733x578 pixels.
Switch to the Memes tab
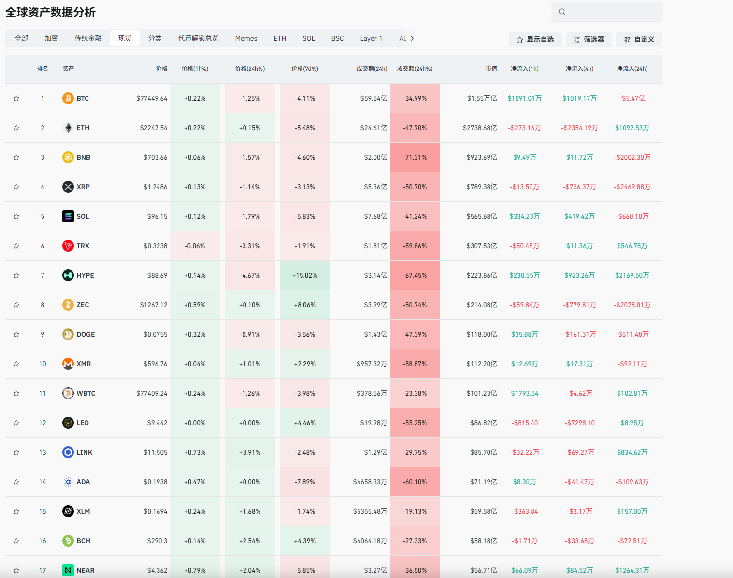click(246, 38)
